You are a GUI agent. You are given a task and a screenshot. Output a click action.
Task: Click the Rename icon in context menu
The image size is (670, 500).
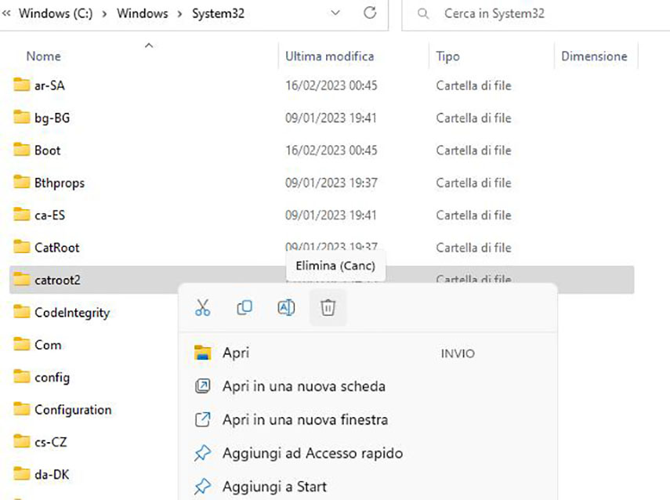(286, 308)
